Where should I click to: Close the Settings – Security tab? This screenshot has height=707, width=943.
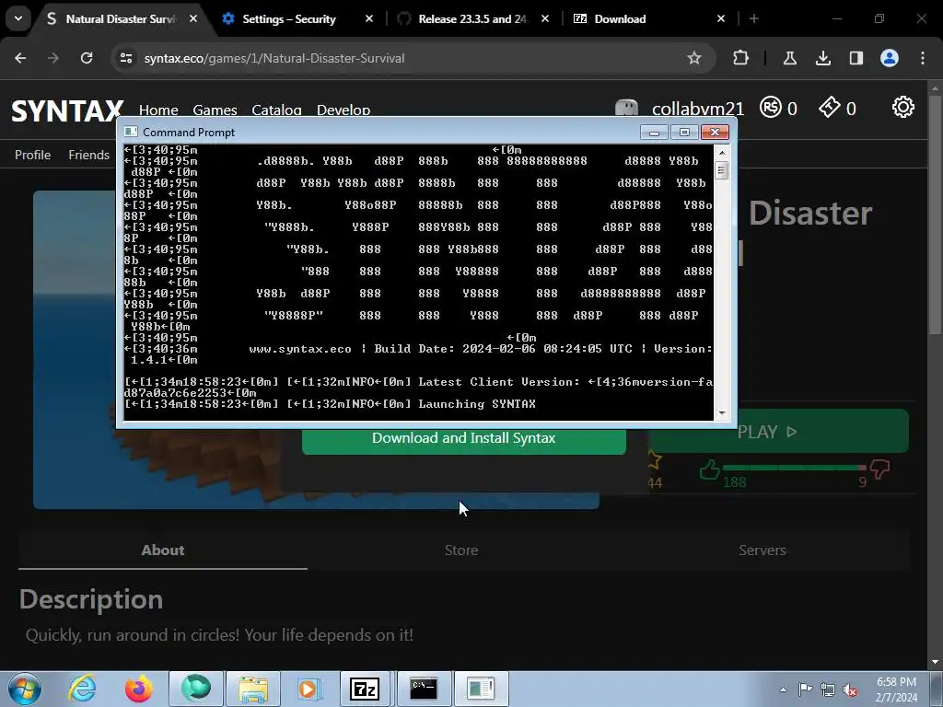tap(369, 18)
